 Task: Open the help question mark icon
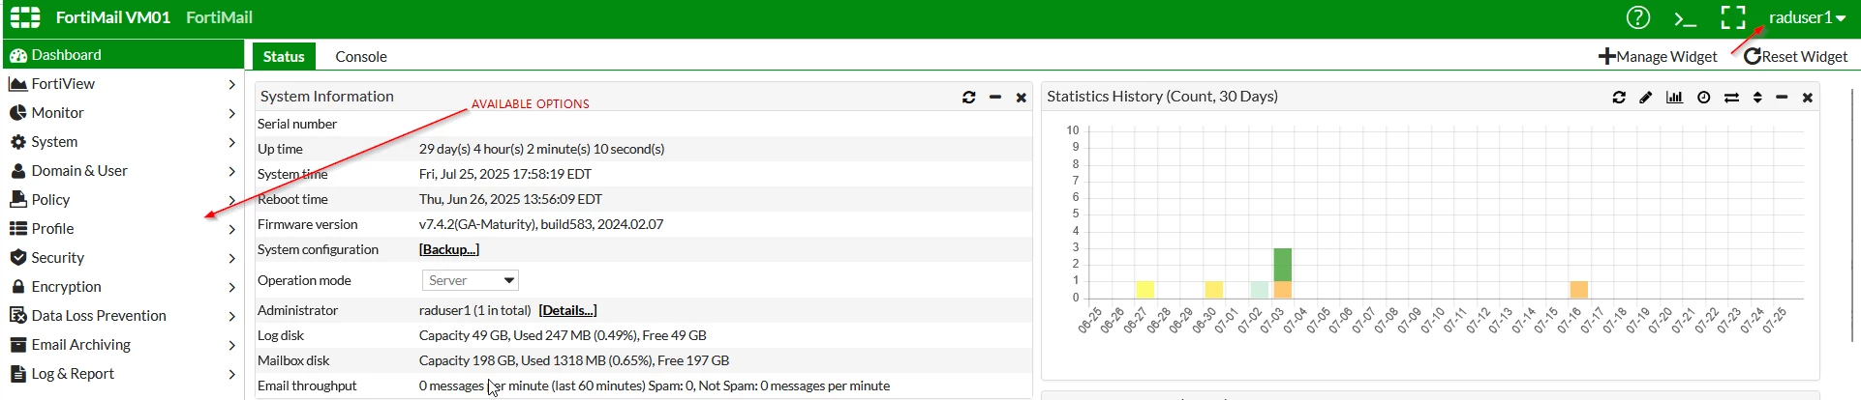click(x=1637, y=17)
